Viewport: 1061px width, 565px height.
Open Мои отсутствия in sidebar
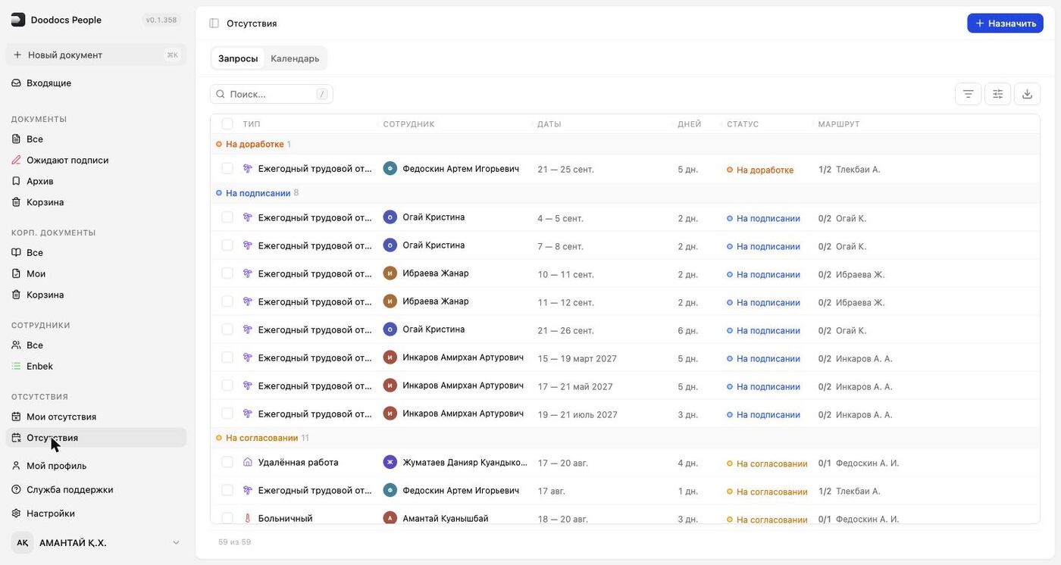[x=95, y=417]
